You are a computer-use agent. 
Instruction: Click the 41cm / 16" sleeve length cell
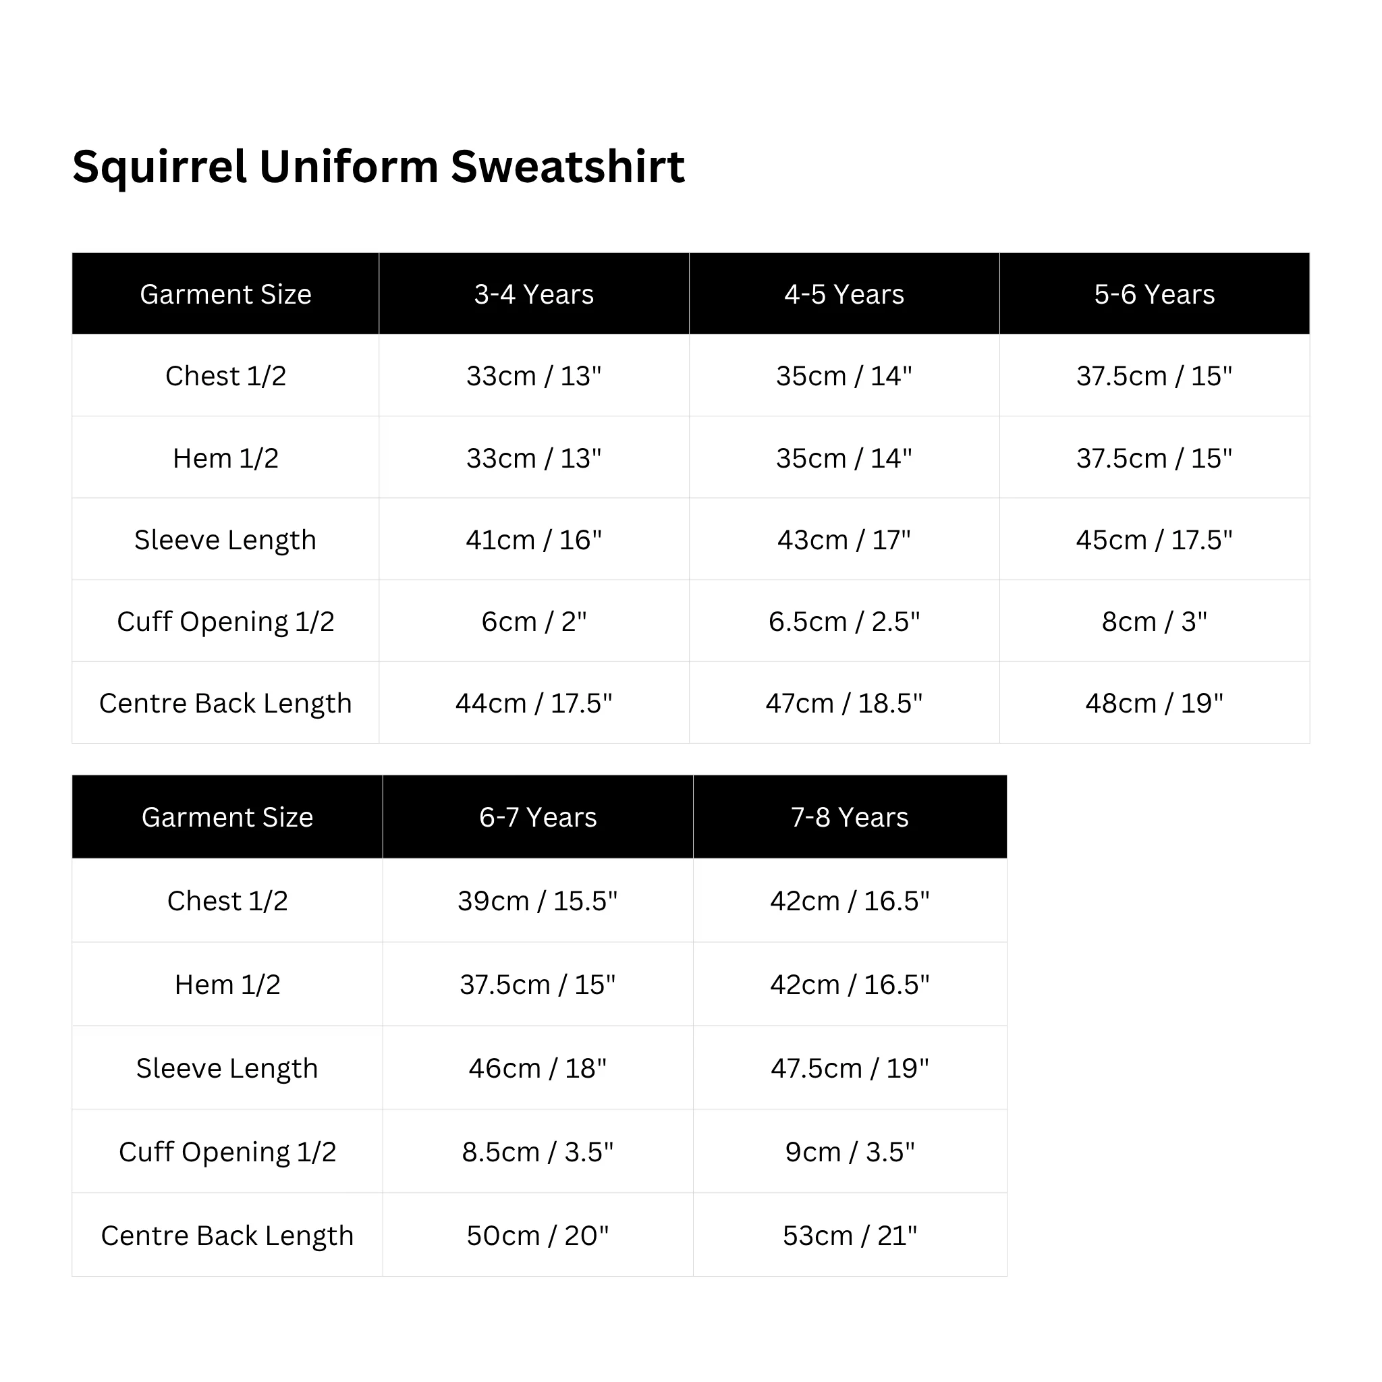click(x=534, y=539)
